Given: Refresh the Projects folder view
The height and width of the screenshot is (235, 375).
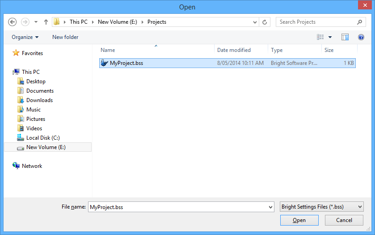Looking at the screenshot, I should tap(265, 22).
